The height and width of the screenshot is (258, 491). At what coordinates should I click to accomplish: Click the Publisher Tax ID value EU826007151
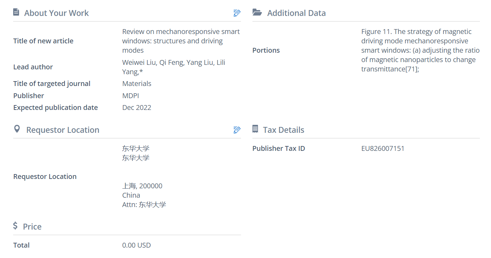382,148
